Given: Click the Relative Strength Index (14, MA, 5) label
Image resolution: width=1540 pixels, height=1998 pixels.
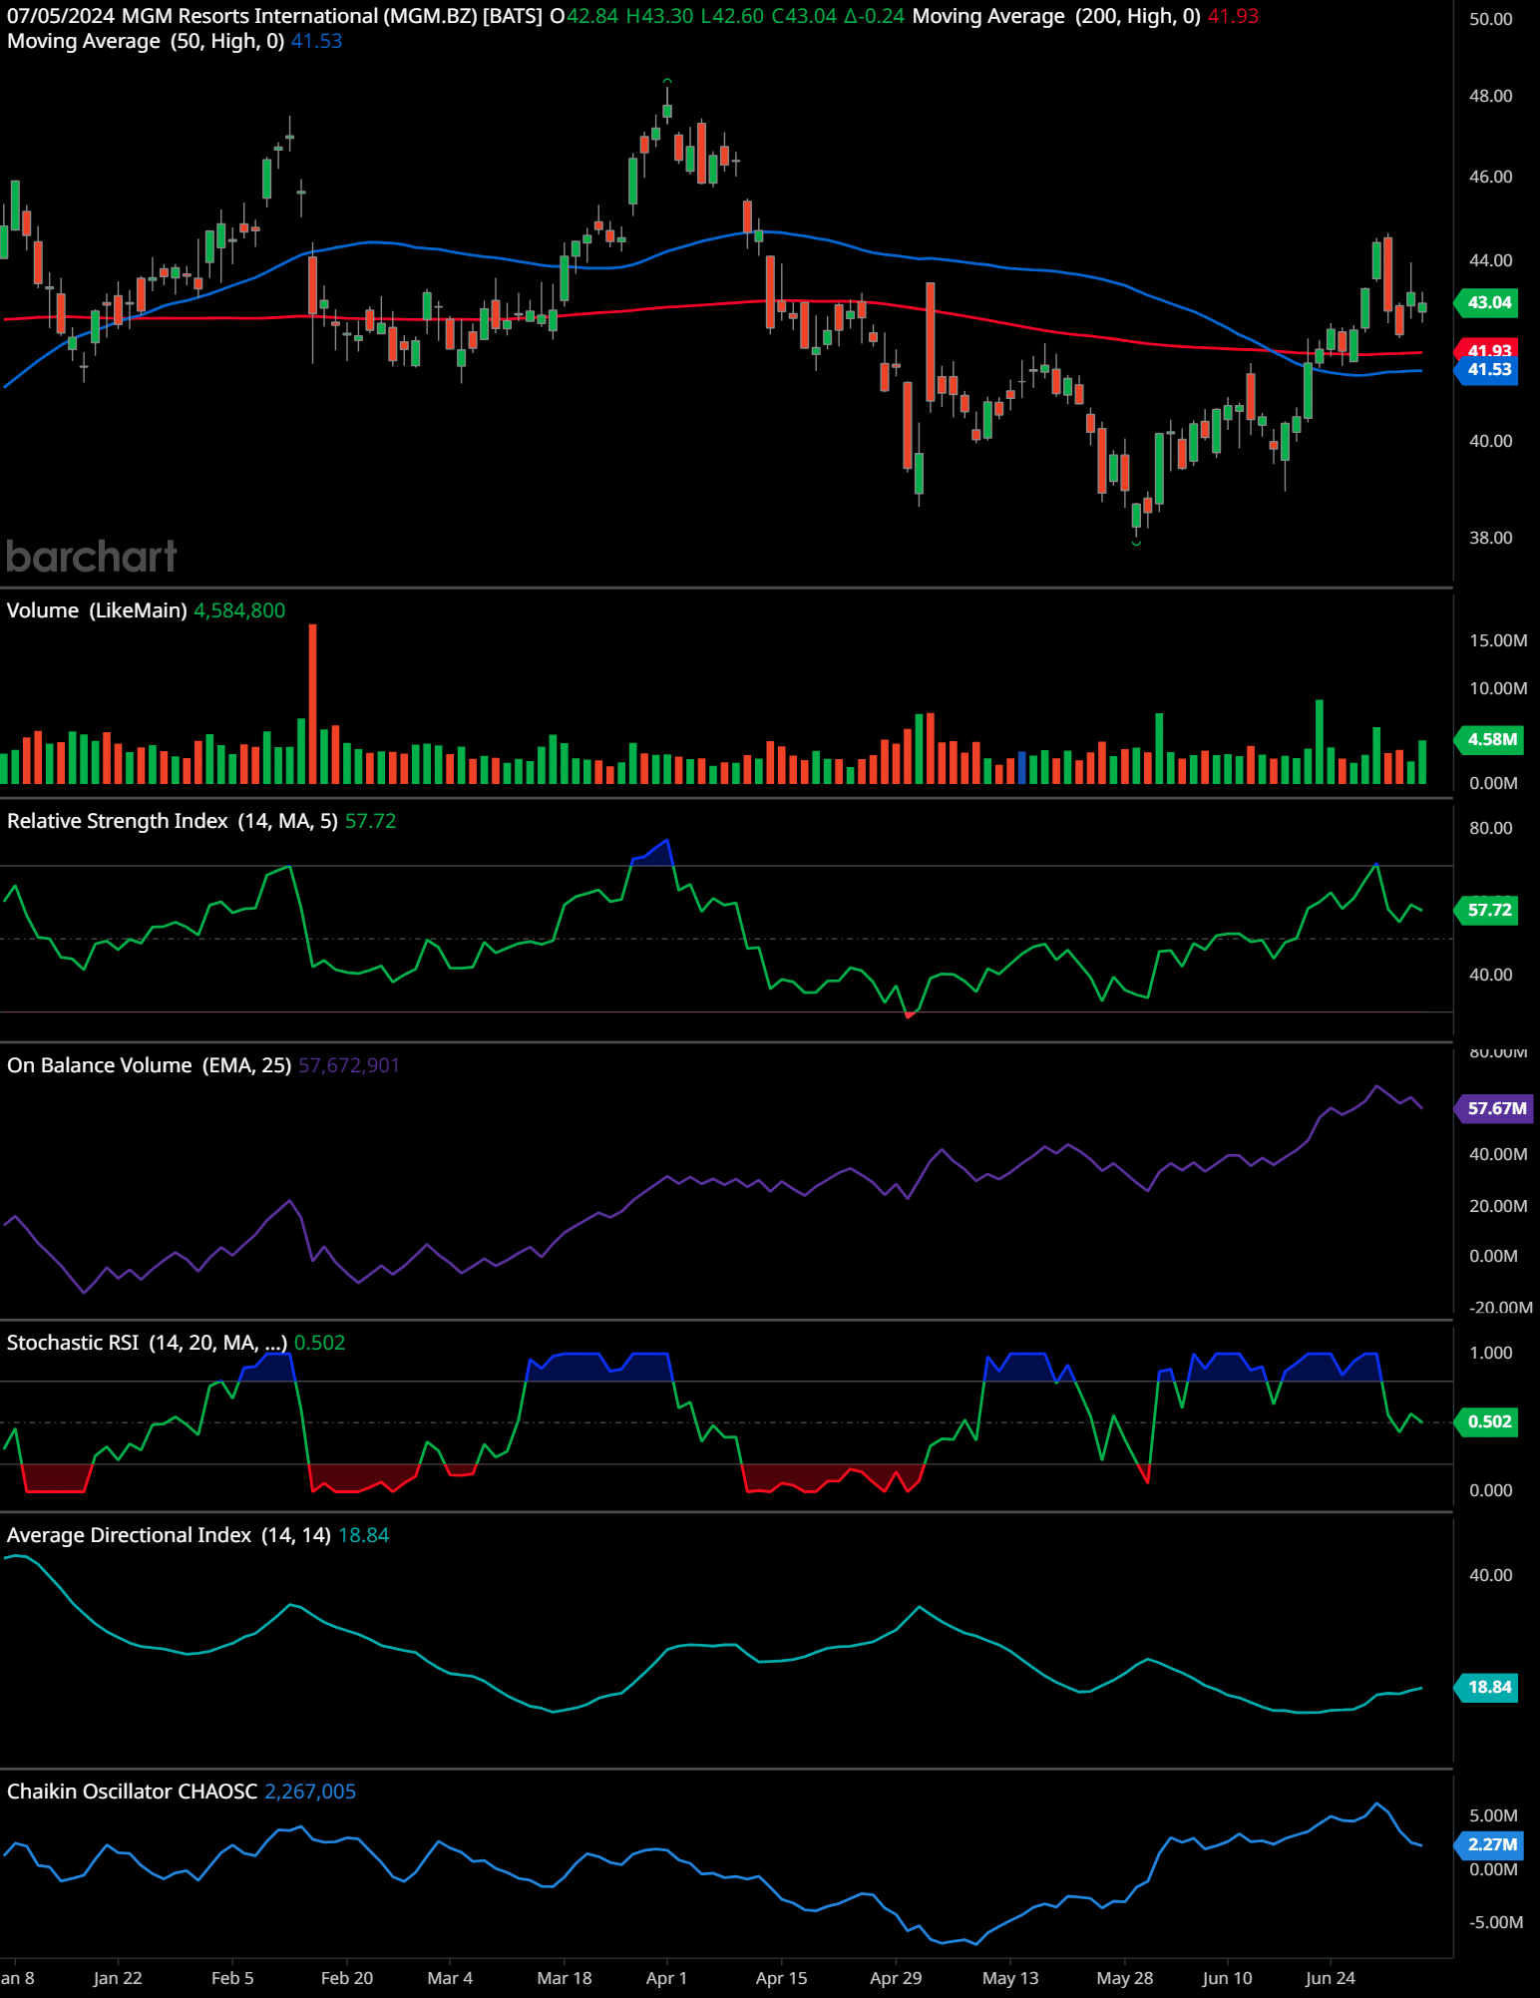Looking at the screenshot, I should point(172,821).
